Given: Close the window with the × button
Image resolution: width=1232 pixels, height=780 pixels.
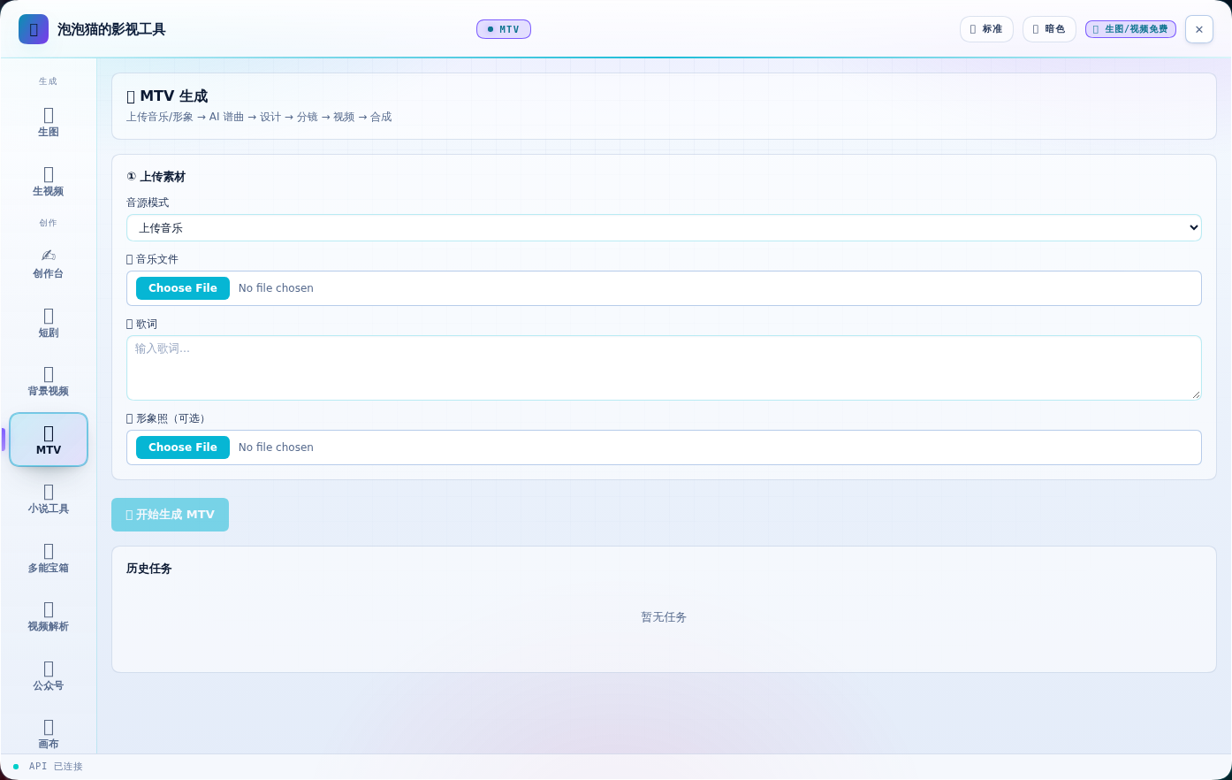Looking at the screenshot, I should (1199, 29).
